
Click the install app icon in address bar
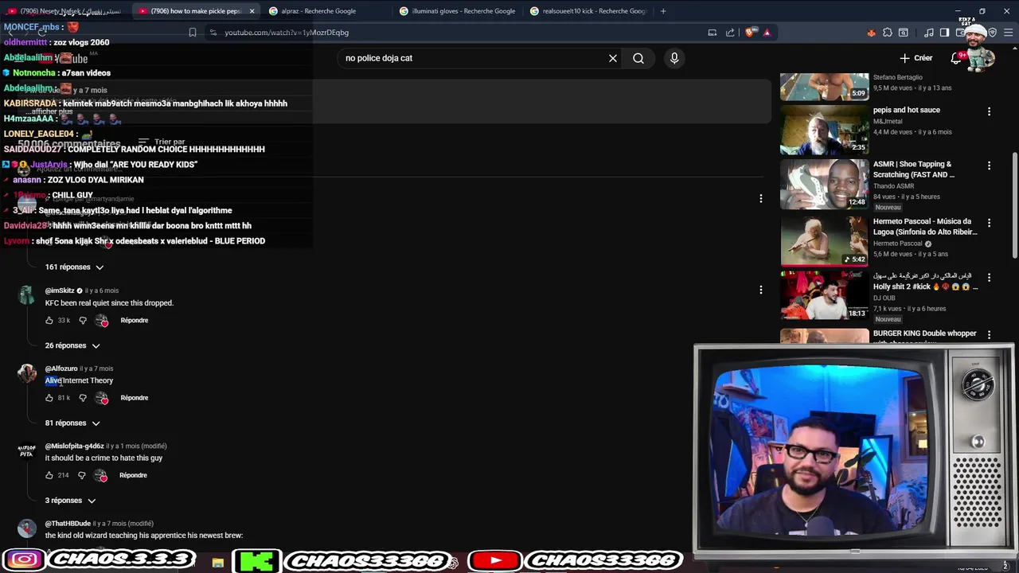coord(713,33)
